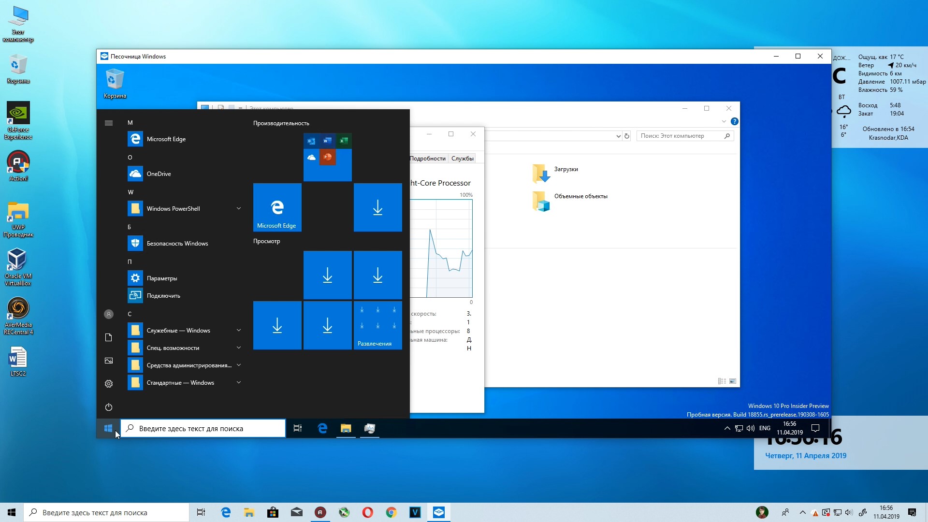The image size is (928, 522).
Task: Open Объемные объекты folder in Explorer
Action: click(x=569, y=200)
